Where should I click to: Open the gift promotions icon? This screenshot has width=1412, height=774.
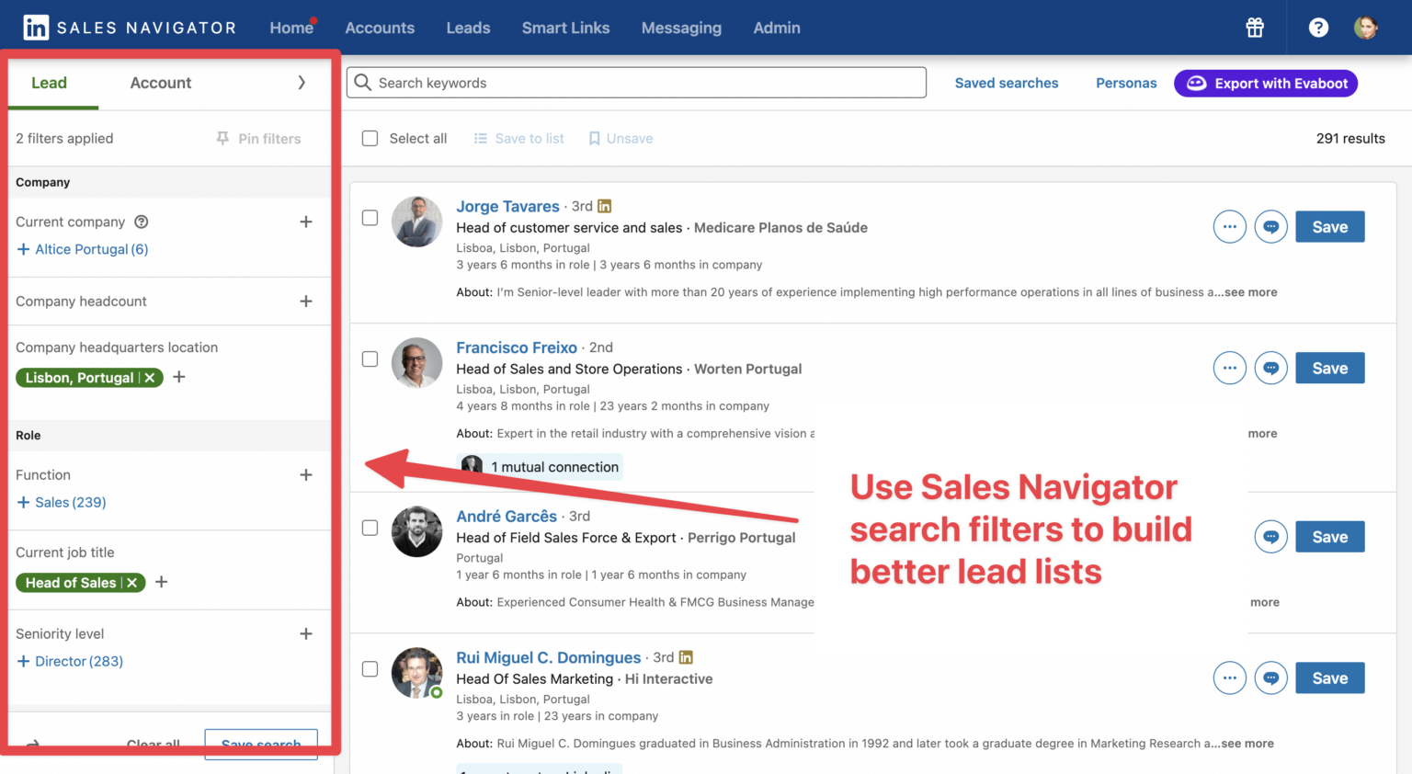tap(1254, 28)
